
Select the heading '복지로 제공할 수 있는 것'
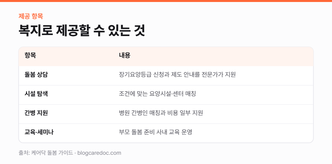tap(82, 31)
